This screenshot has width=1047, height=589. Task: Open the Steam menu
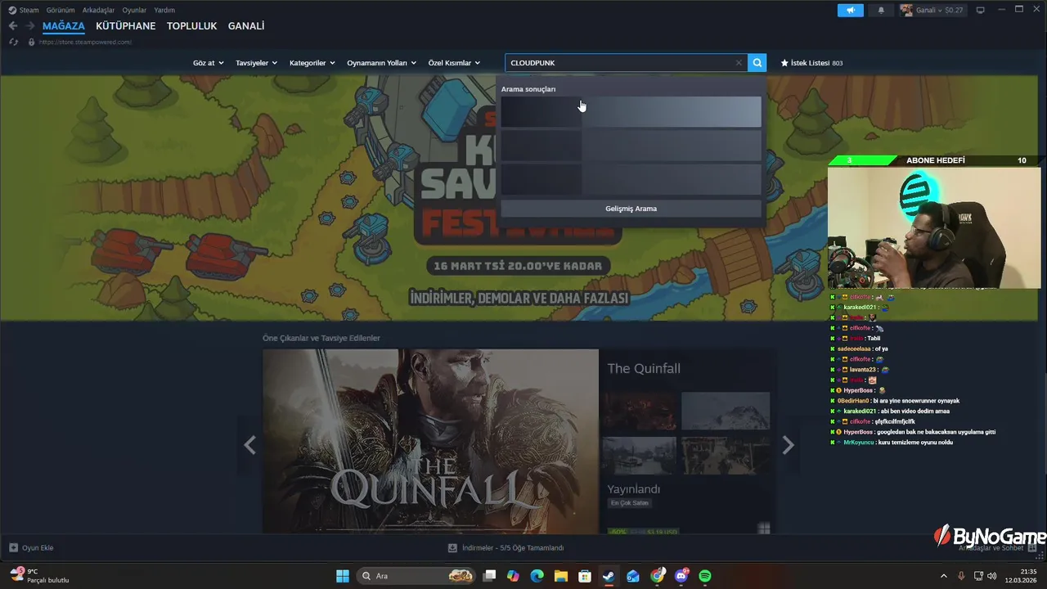(x=24, y=10)
